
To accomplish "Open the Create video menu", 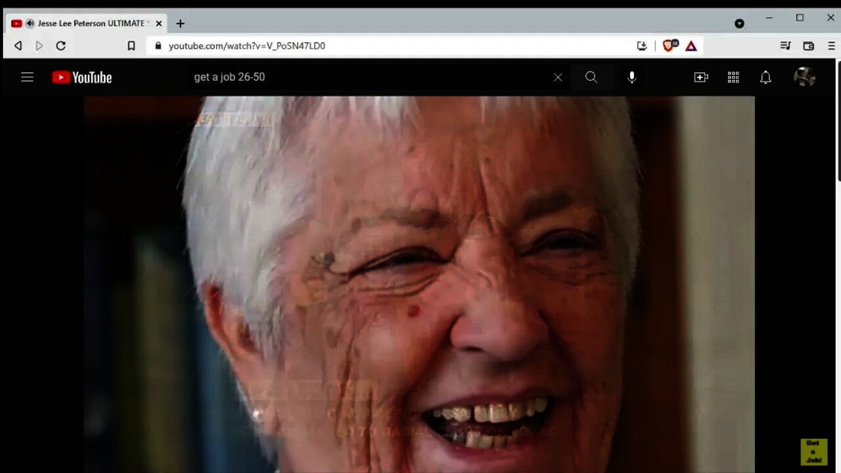I will click(x=701, y=78).
